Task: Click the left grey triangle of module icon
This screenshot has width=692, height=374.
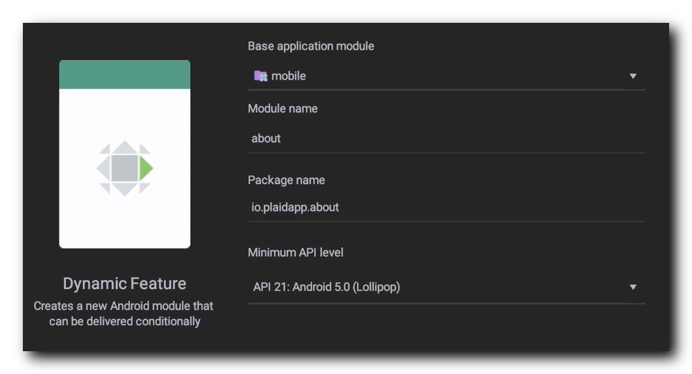Action: tap(103, 168)
